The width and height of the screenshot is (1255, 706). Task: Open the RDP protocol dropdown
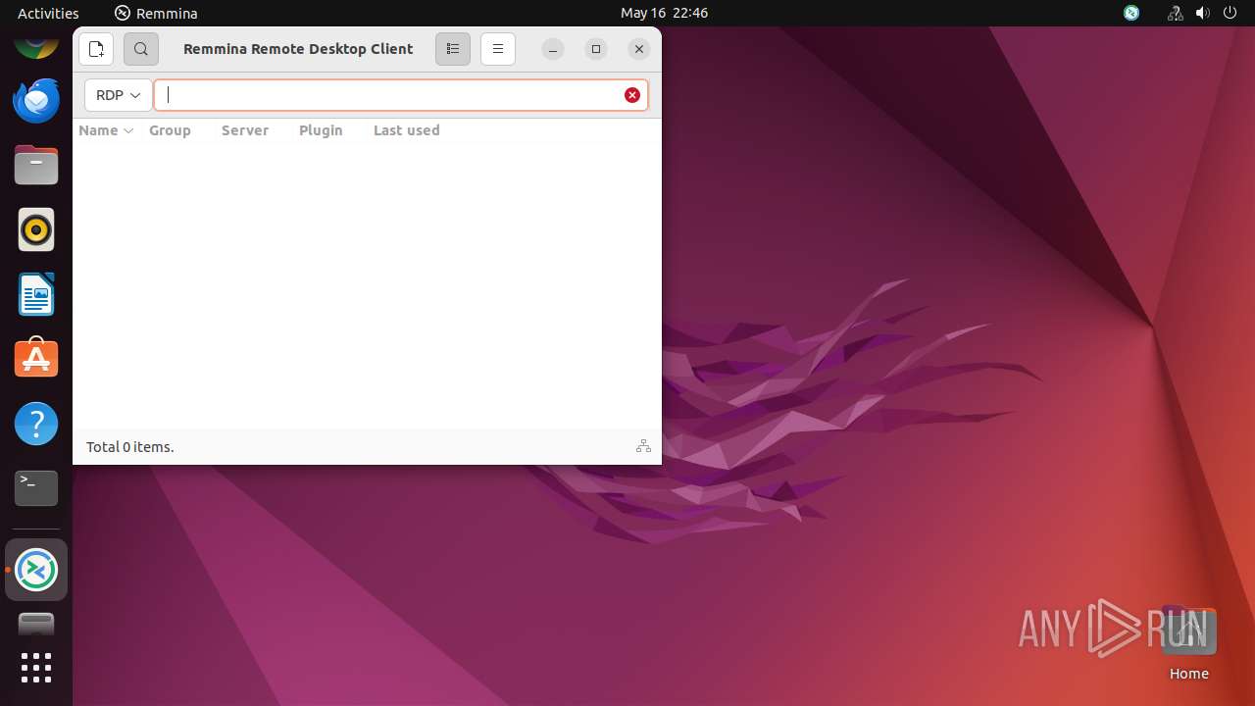coord(119,95)
